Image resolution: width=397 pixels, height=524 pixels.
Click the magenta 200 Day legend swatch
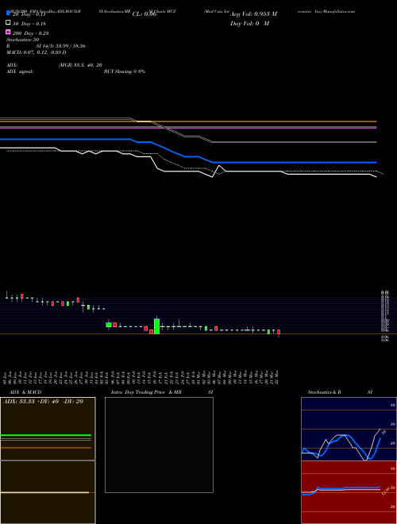tap(8, 32)
